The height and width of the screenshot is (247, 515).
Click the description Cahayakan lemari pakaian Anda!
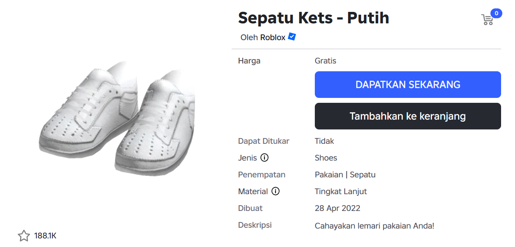[375, 225]
